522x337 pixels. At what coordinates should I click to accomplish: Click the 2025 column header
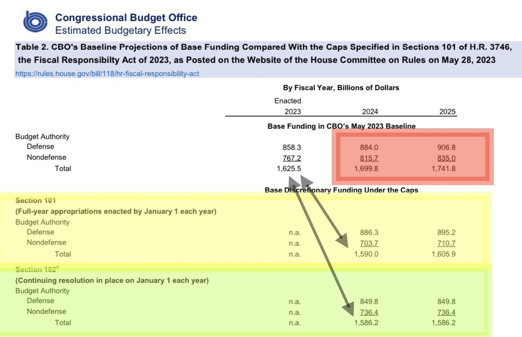(x=447, y=112)
